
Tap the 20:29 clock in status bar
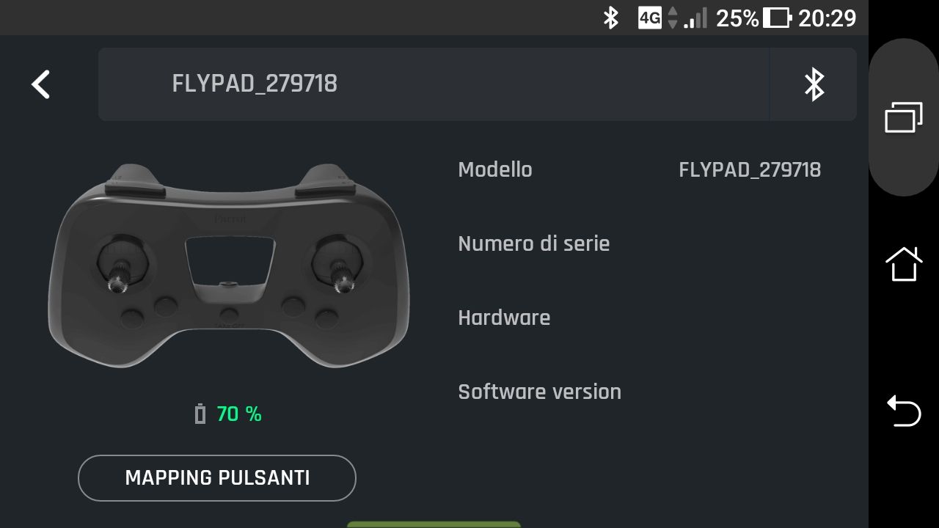pos(827,18)
